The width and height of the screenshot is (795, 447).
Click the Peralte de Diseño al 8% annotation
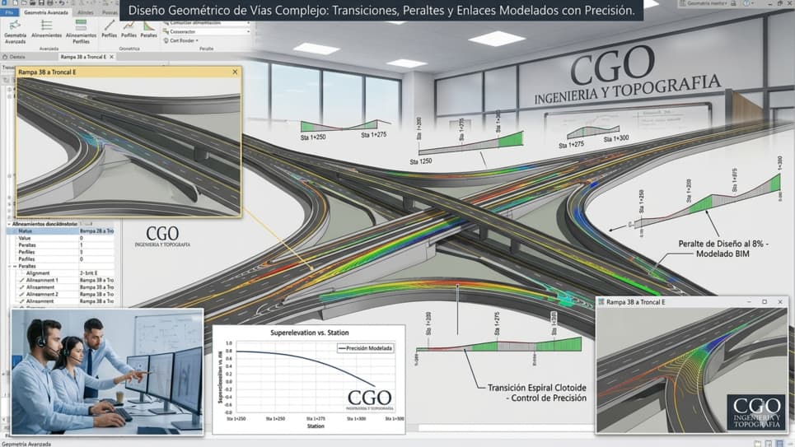[723, 249]
